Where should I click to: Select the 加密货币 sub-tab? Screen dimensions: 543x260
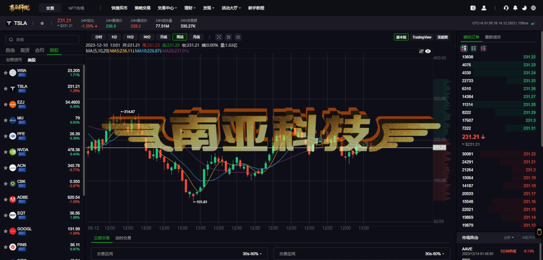coord(14,60)
